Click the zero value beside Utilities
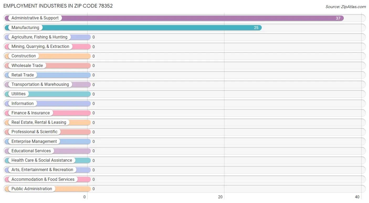The width and height of the screenshot is (369, 203). coord(93,94)
